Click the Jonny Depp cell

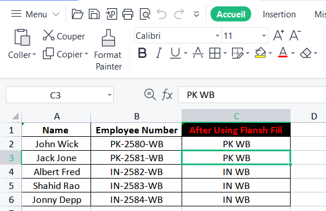pyautogui.click(x=56, y=199)
